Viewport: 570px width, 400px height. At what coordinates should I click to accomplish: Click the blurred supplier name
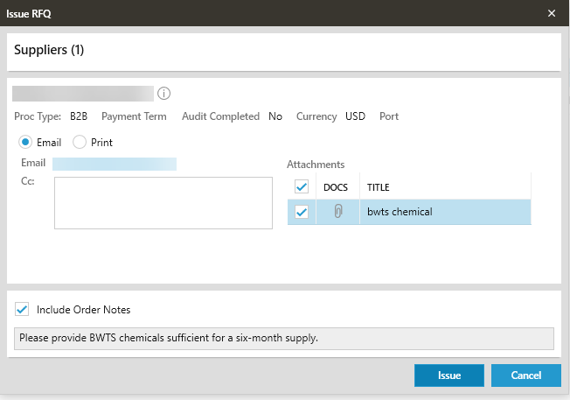pyautogui.click(x=83, y=94)
